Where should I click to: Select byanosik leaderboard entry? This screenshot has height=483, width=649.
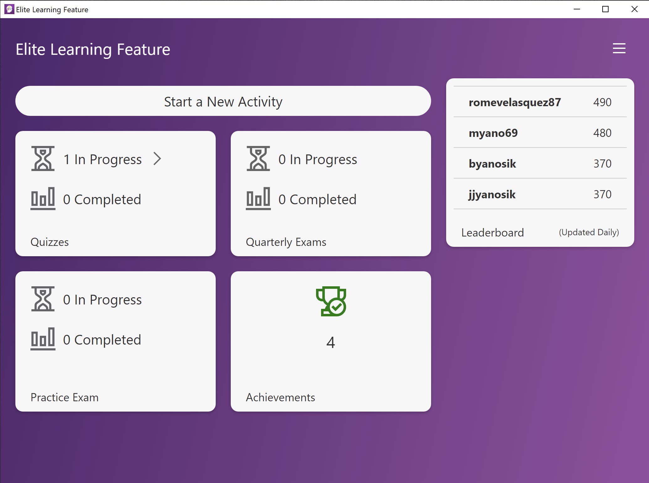coord(492,164)
